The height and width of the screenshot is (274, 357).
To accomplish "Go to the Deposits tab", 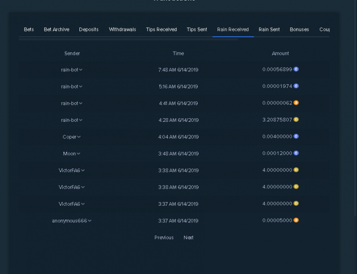I will point(88,29).
